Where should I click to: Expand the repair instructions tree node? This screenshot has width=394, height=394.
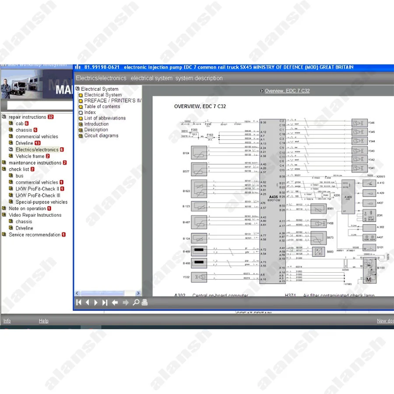coord(4,116)
